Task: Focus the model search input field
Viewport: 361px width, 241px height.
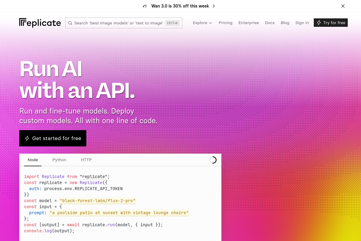Action: pyautogui.click(x=124, y=23)
